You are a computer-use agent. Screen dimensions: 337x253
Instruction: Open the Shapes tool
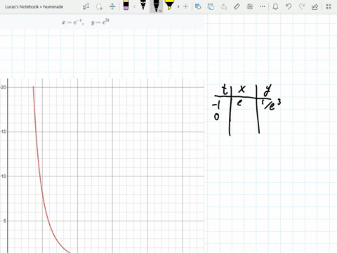pos(198,6)
